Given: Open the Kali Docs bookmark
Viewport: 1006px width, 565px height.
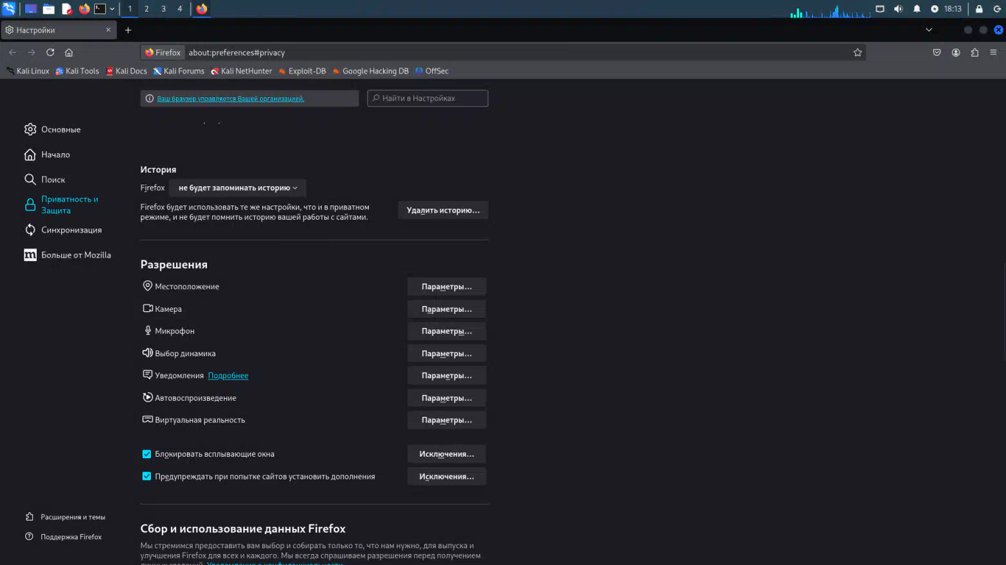Looking at the screenshot, I should [x=126, y=71].
